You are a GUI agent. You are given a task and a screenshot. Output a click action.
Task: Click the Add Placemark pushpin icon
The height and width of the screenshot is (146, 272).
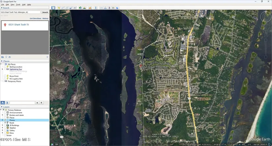pos(59,8)
